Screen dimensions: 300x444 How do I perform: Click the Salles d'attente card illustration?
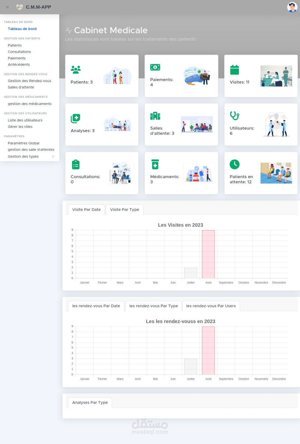(x=197, y=124)
